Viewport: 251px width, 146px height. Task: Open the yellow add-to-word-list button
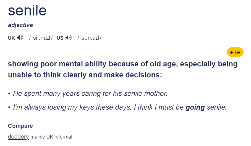235,52
